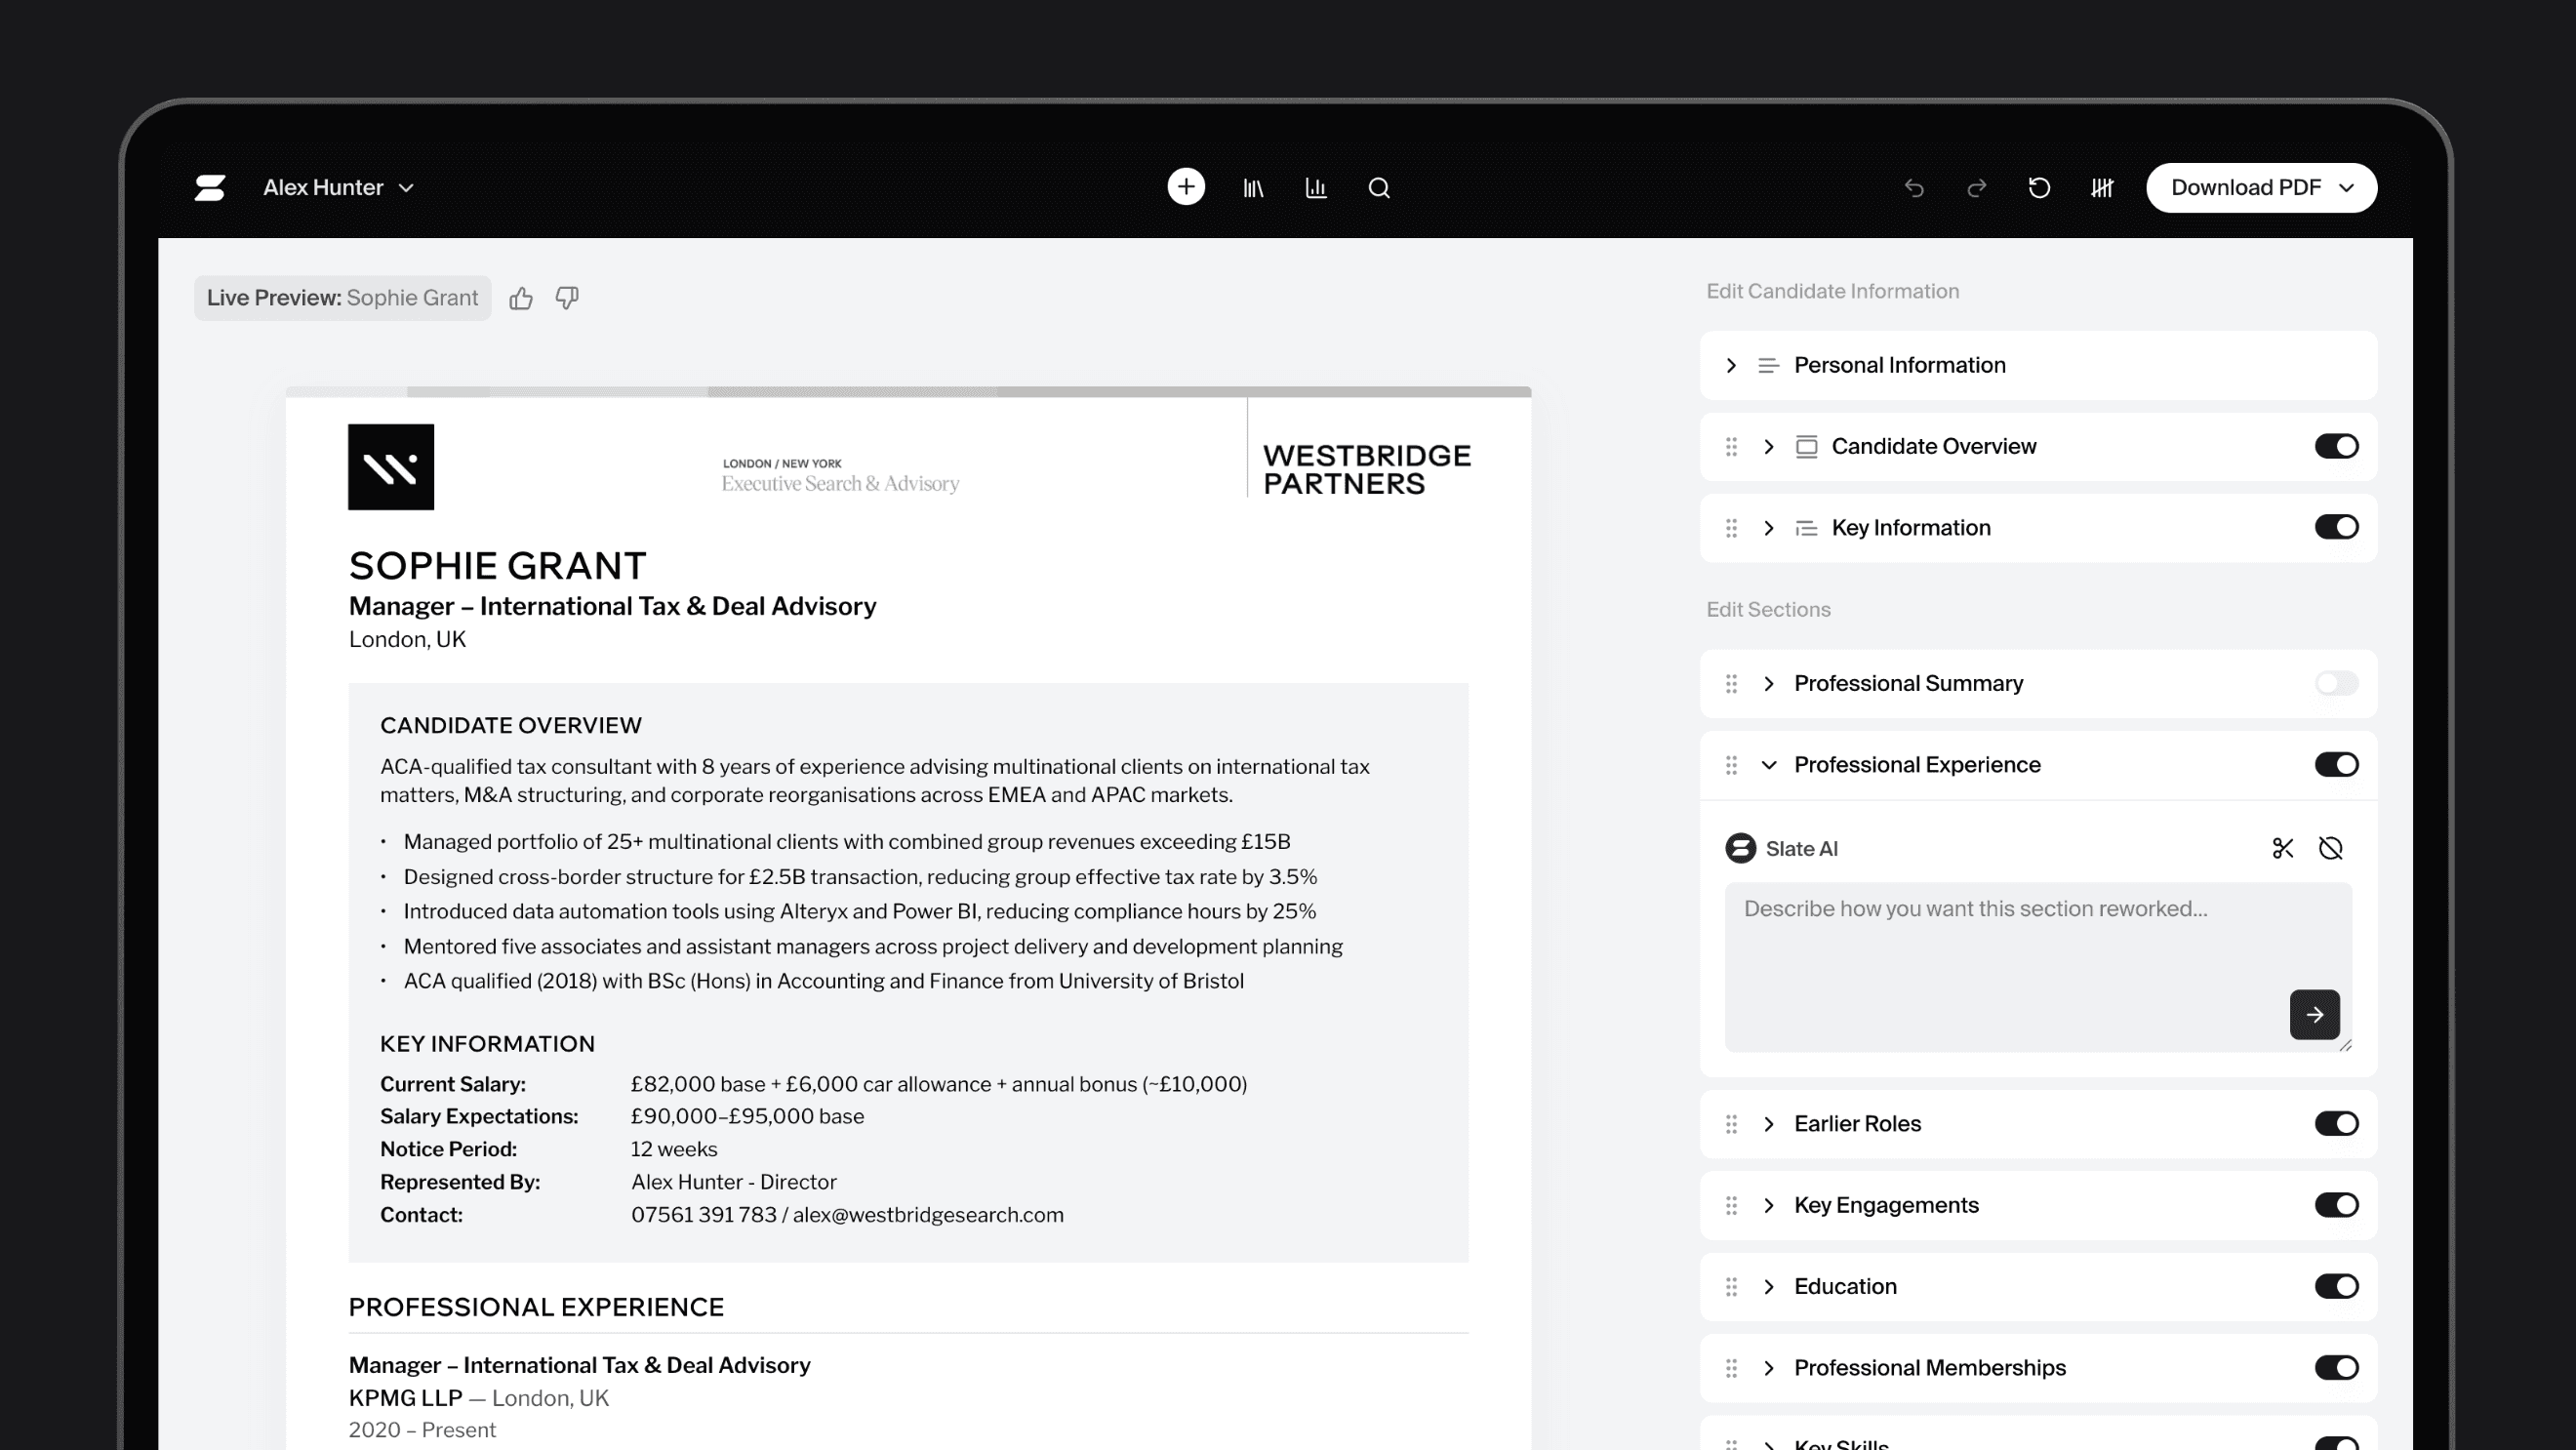
Task: Expand the Key Engagements section
Action: click(1770, 1205)
